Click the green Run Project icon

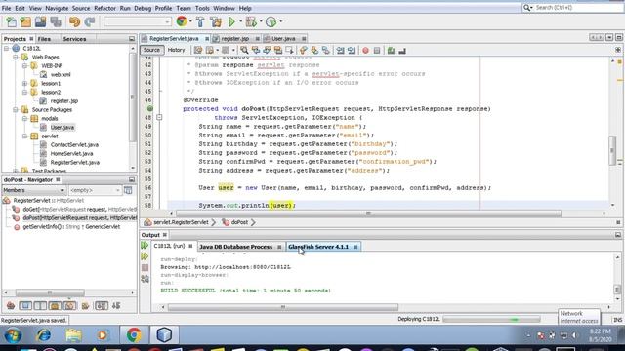pyautogui.click(x=232, y=21)
